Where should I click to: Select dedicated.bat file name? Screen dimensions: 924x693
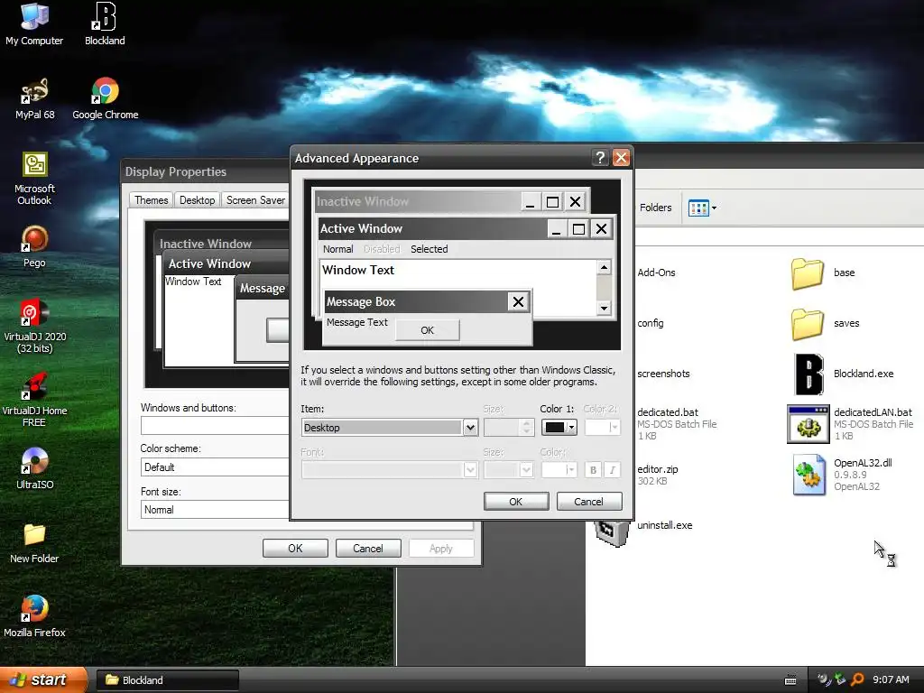667,411
